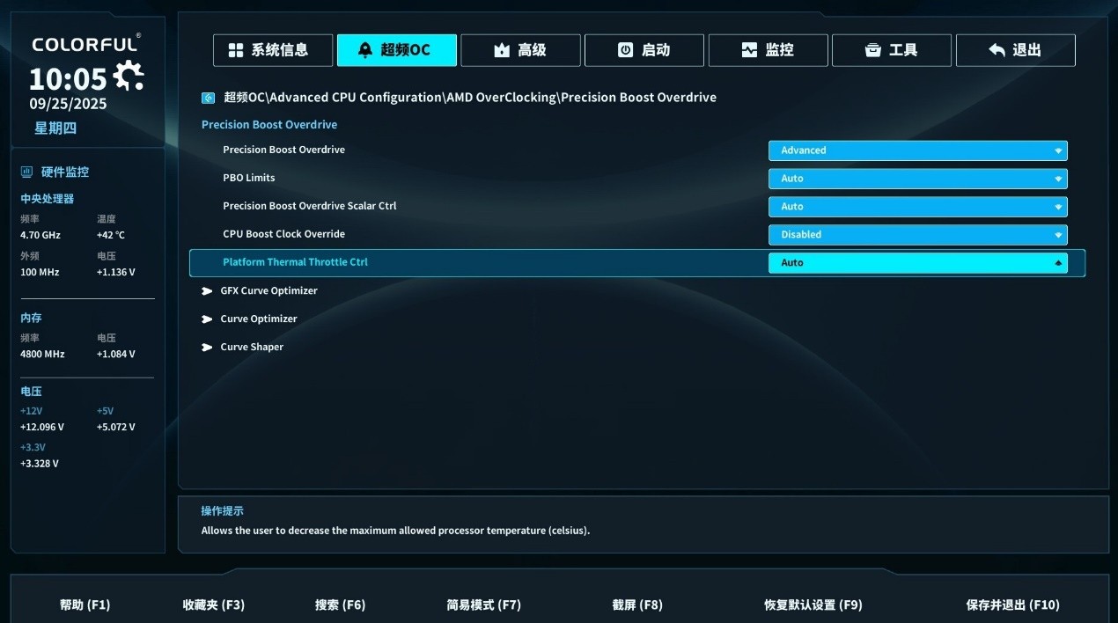
Task: Expand the GFX Curve Optimizer submenu
Action: (x=268, y=290)
